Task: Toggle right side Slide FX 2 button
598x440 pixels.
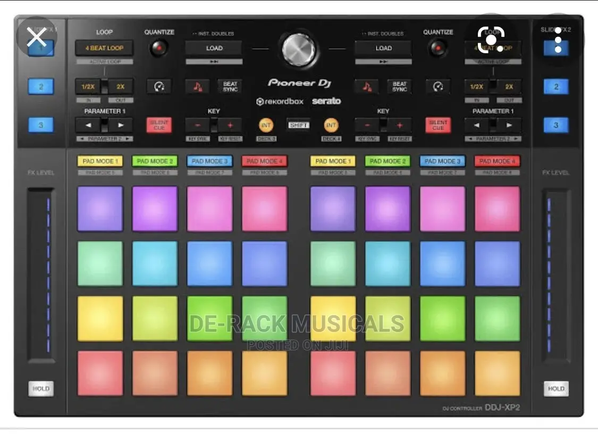Action: [x=556, y=87]
